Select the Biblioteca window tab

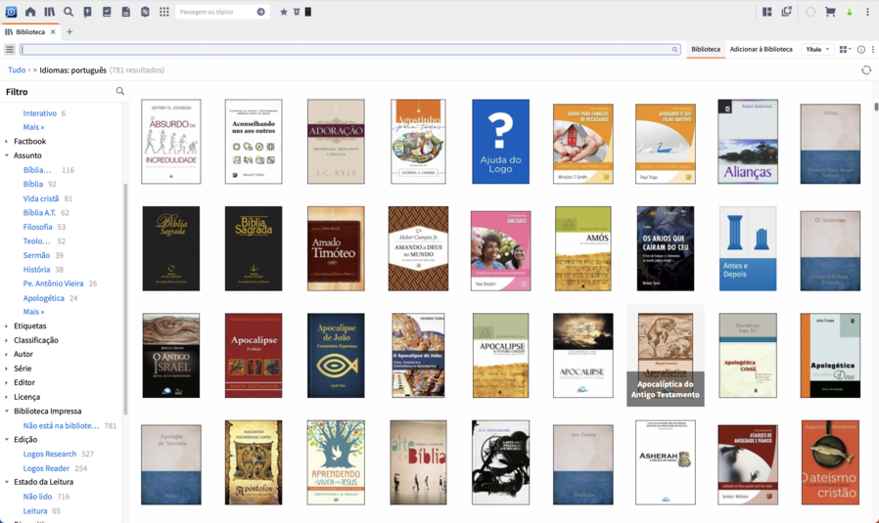point(30,32)
